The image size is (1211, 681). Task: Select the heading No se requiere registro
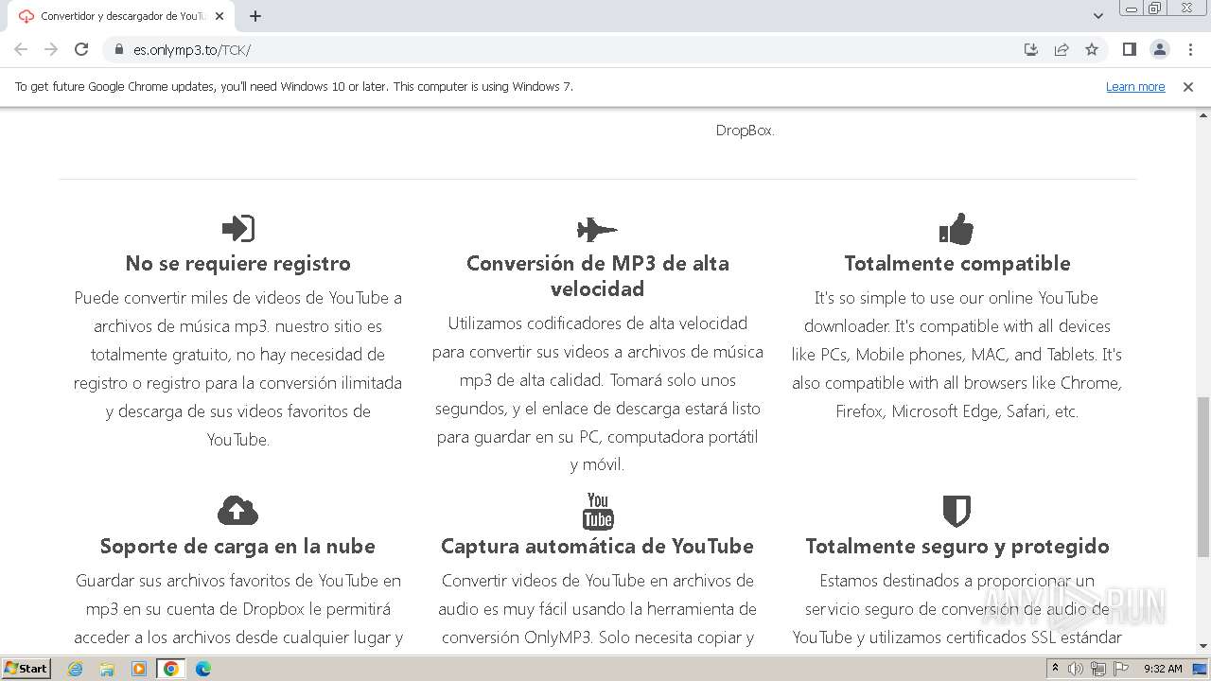click(237, 263)
